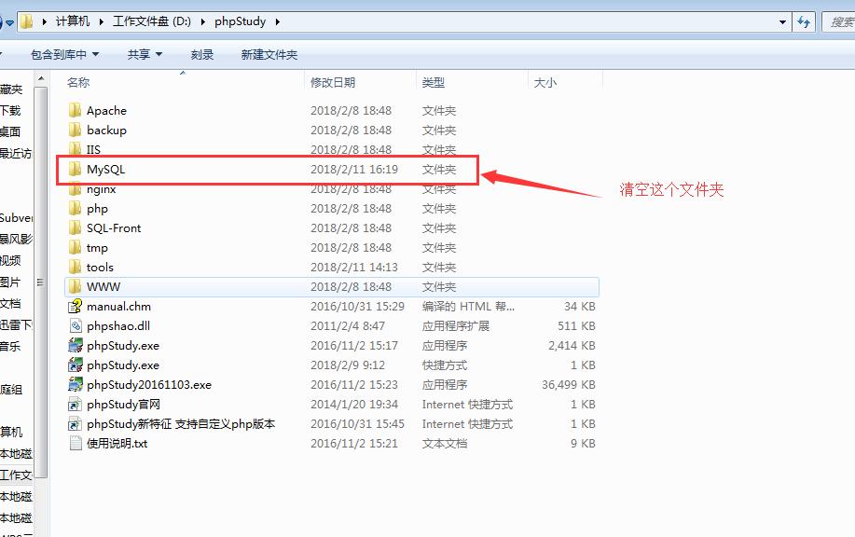This screenshot has height=537, width=855.
Task: Open 视频 library in the navigation pane
Action: 10,261
